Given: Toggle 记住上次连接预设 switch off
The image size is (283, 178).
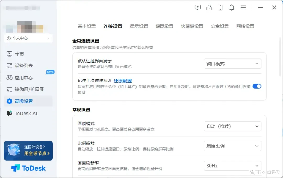Looking at the screenshot, I should pos(257,86).
